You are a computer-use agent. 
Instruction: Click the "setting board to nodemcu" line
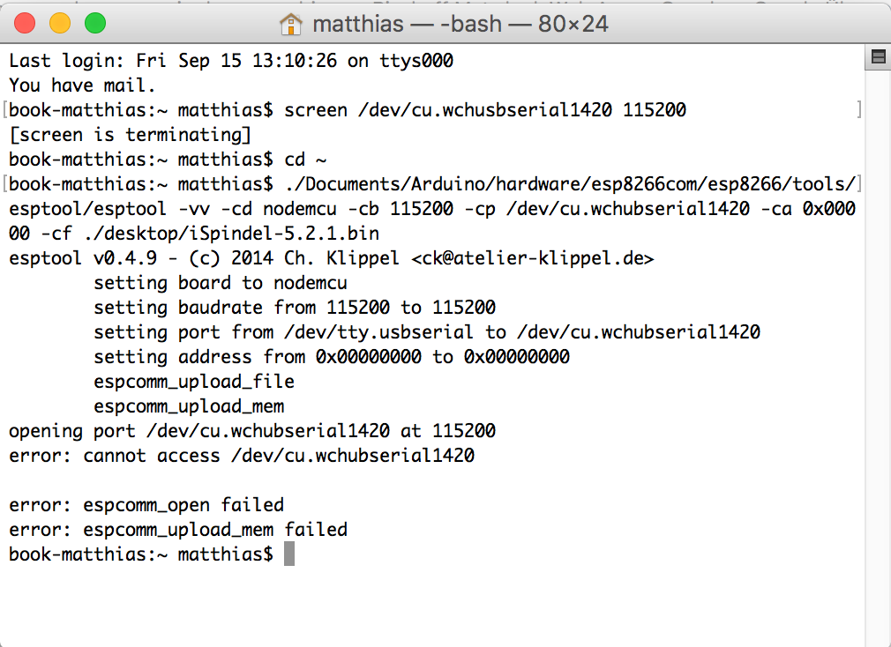[221, 283]
